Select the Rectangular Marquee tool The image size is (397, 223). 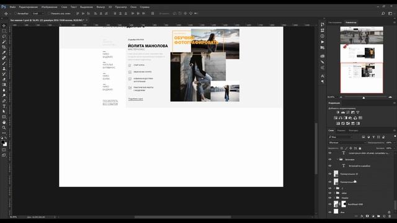coord(4,31)
